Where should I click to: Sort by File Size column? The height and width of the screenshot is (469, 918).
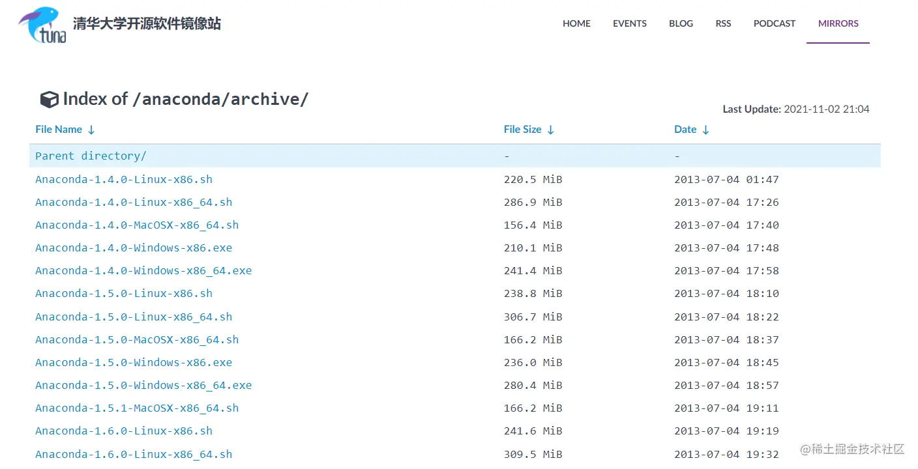(529, 130)
